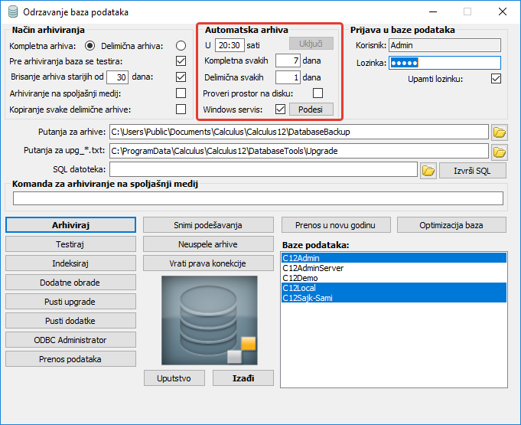Select C12AdminServer database entry
Screen dimensions: 521x425
click(313, 268)
